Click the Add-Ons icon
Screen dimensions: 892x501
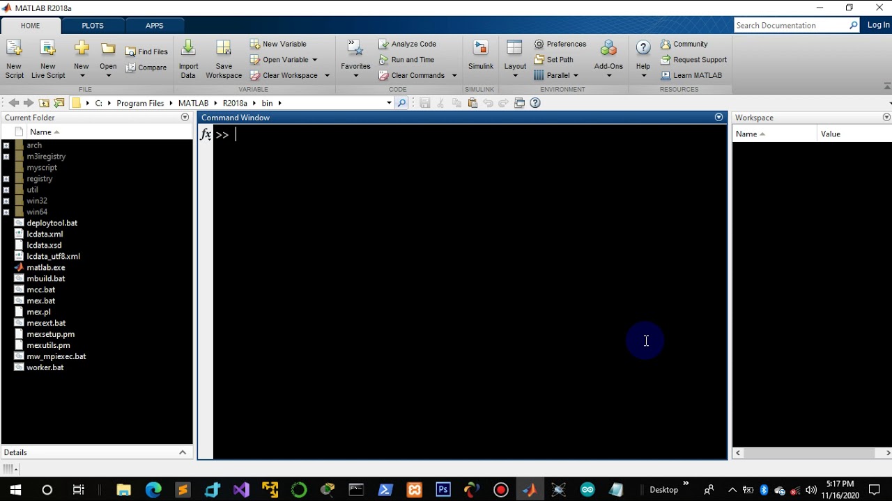pos(608,48)
